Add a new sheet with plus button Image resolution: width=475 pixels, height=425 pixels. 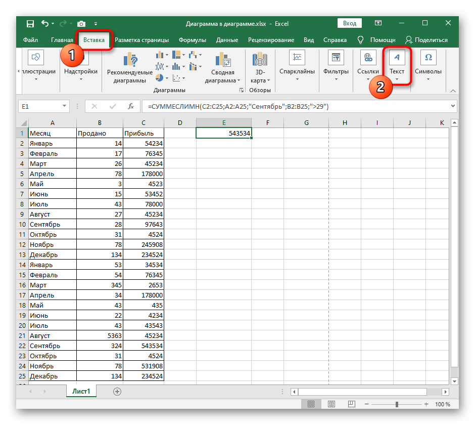[117, 391]
